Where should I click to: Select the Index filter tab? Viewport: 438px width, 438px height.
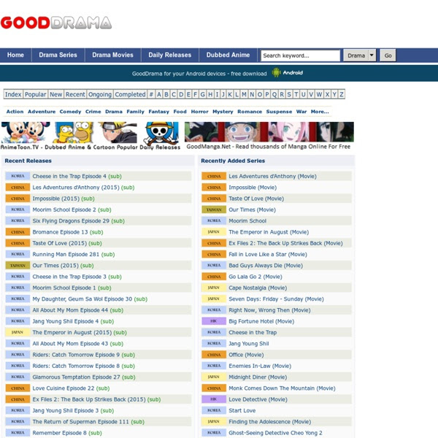[13, 94]
